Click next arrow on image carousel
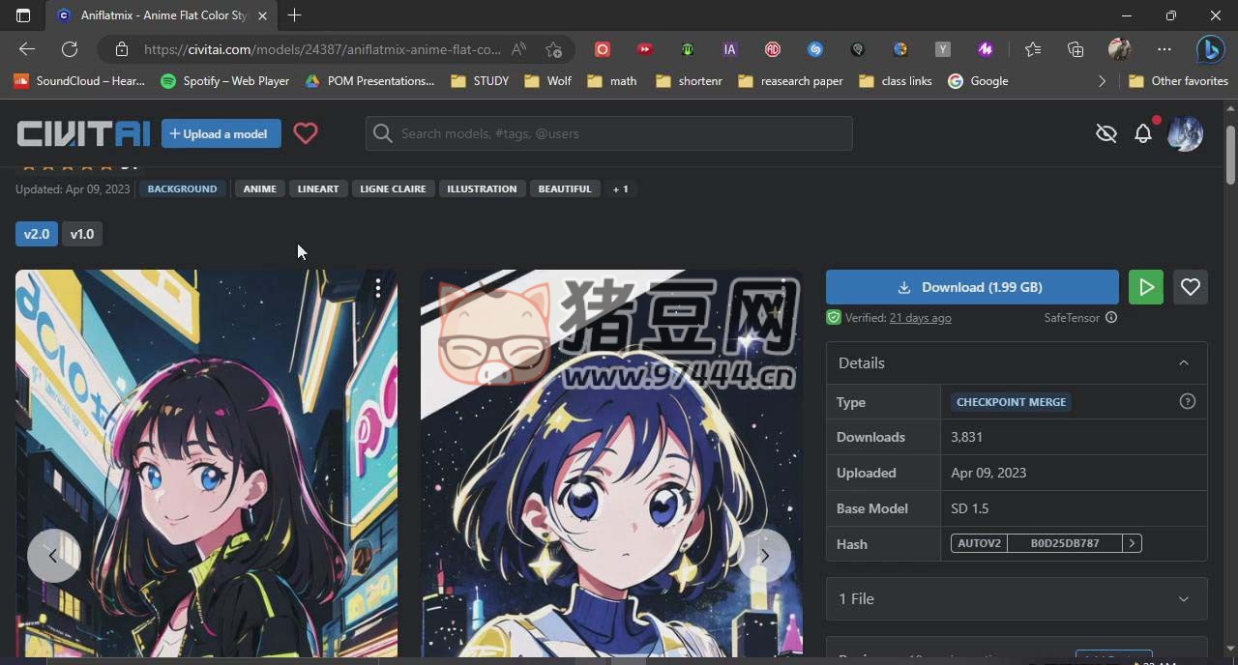Screen dimensions: 1238x665 pyautogui.click(x=764, y=555)
